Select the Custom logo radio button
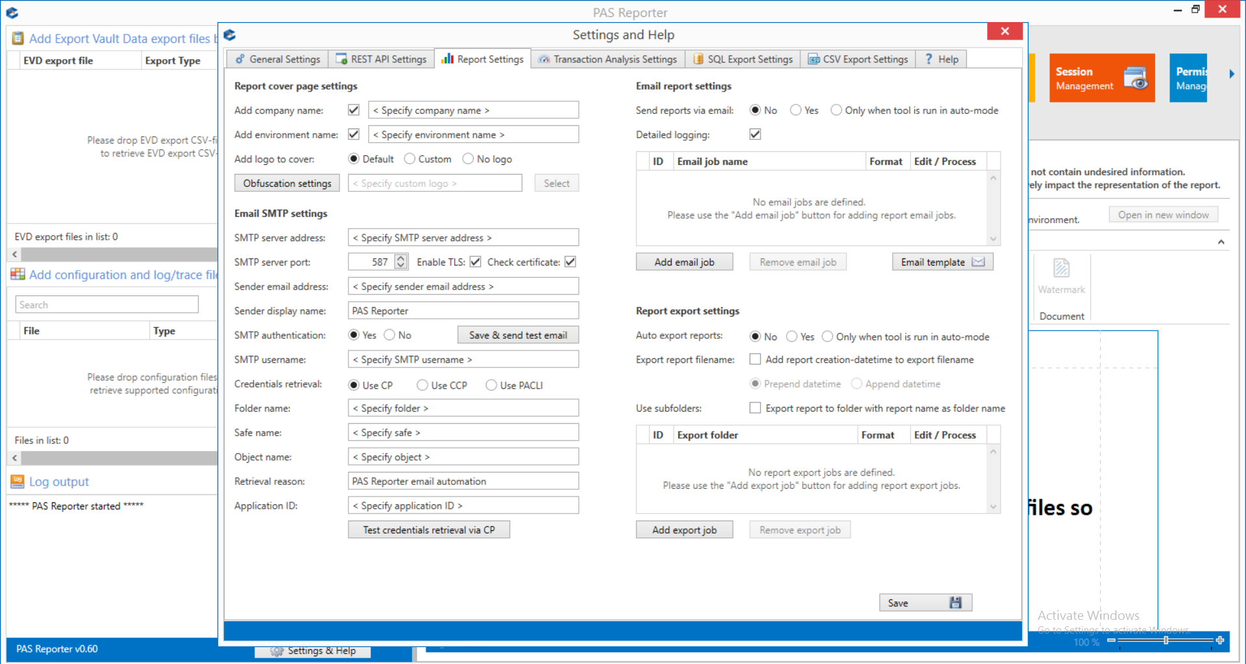The height and width of the screenshot is (664, 1246). click(409, 159)
